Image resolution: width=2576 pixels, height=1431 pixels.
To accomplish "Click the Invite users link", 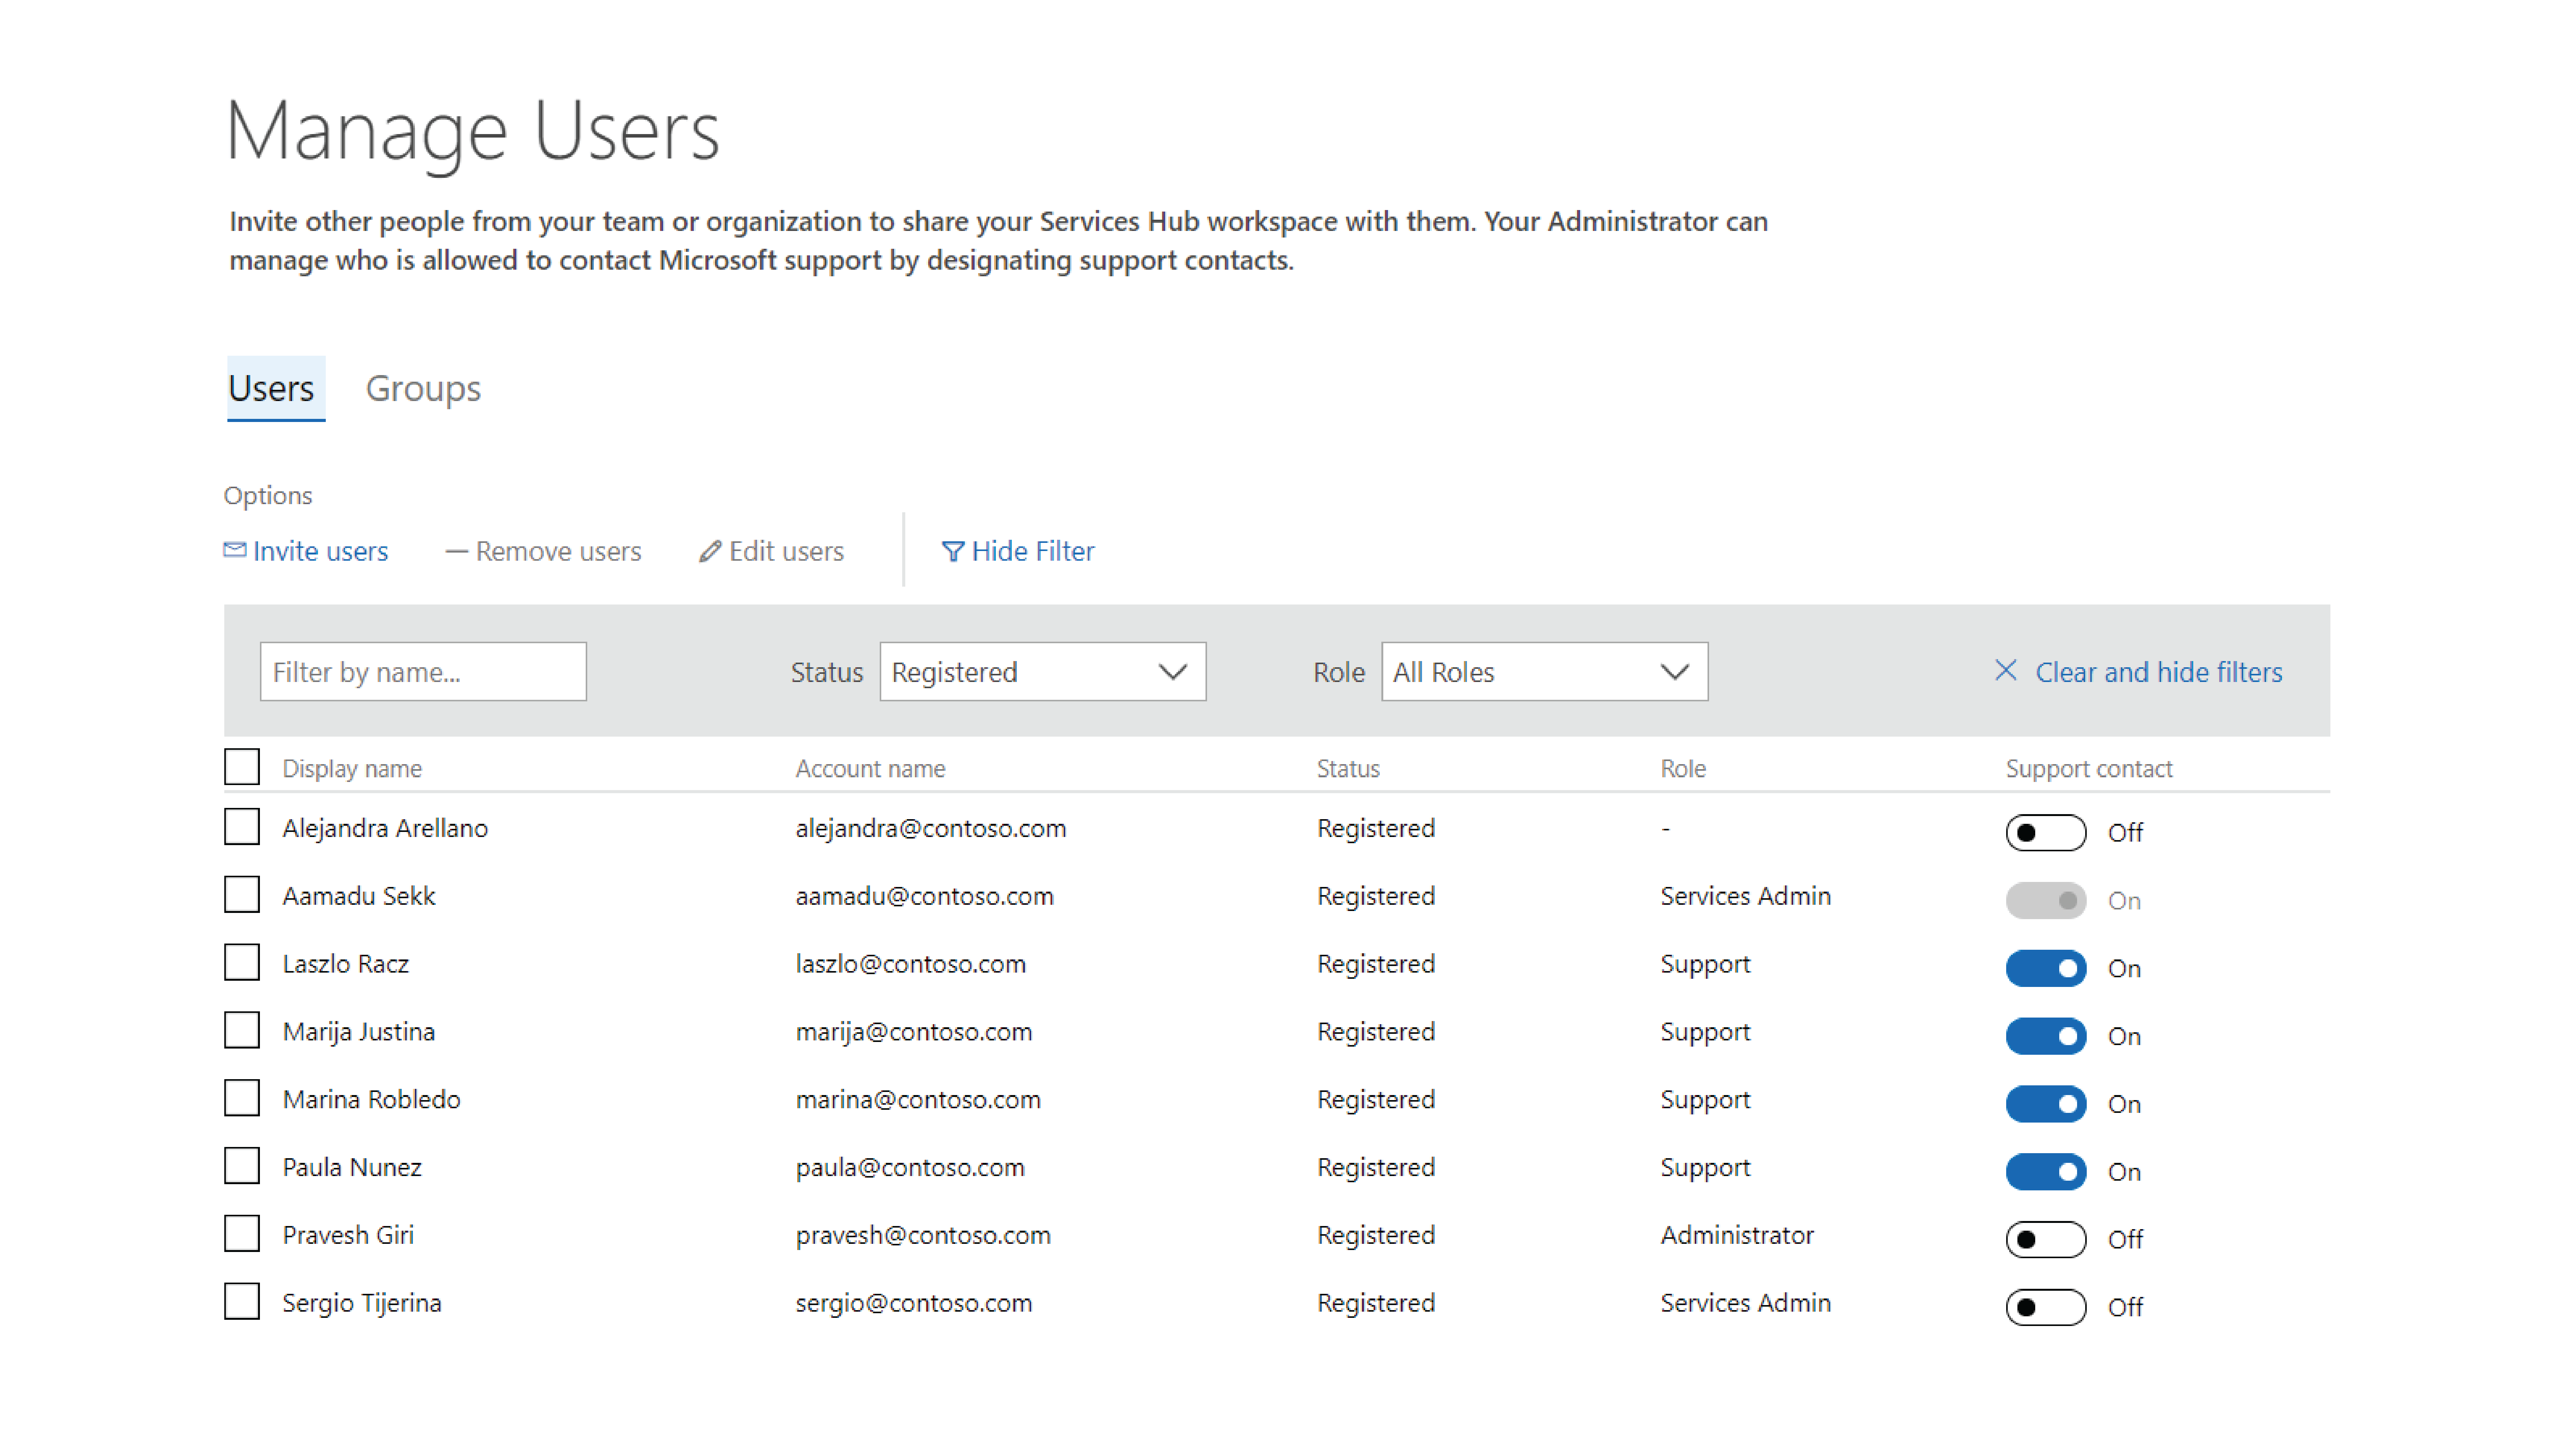I will pos(319,550).
